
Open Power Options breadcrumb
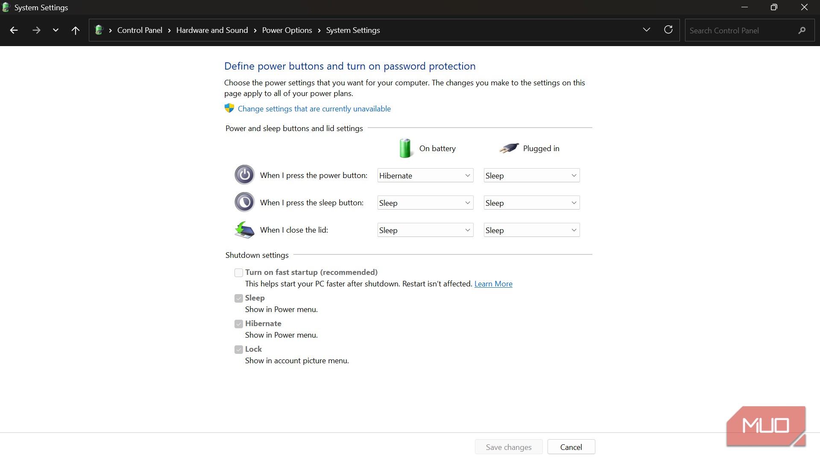point(287,30)
